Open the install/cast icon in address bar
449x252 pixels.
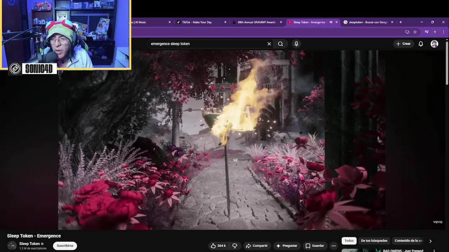coord(407,32)
